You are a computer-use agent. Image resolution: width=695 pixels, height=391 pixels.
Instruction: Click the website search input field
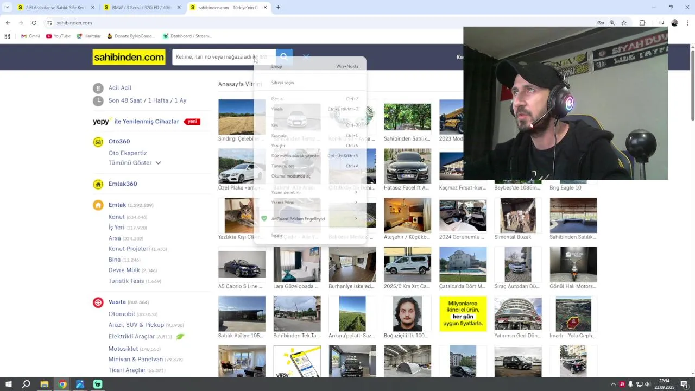224,57
